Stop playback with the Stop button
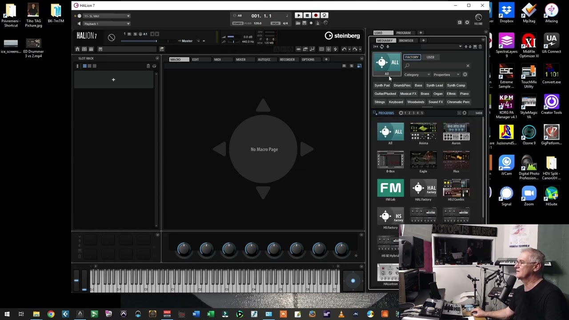 307,16
